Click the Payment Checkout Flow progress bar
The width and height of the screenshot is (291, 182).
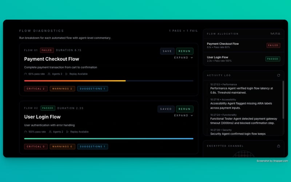pos(109,81)
